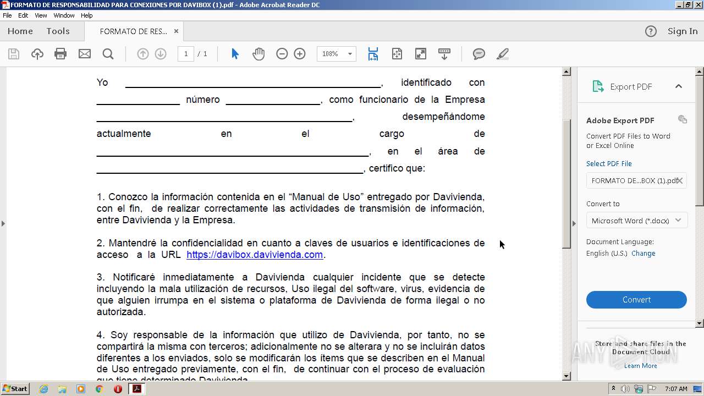Zoom in with the plus icon
The image size is (704, 396).
click(x=300, y=54)
